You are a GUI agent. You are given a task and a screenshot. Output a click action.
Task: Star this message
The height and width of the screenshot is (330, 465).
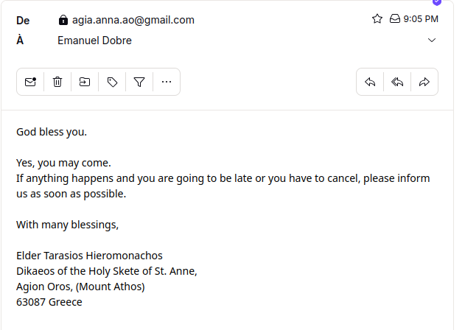pyautogui.click(x=377, y=19)
